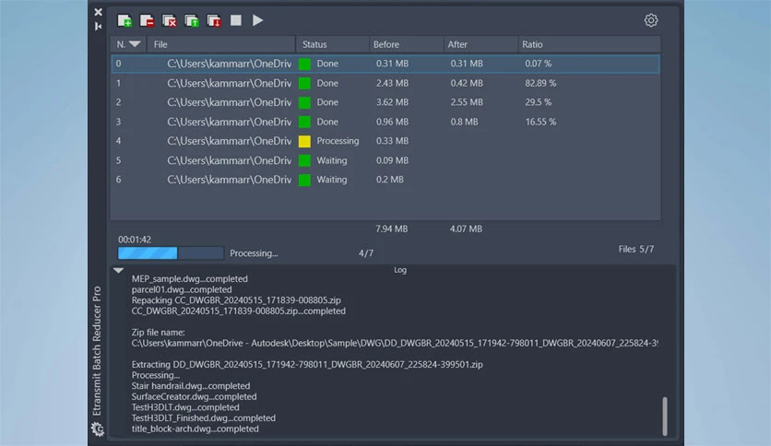Toggle auto-hide on the palette bar
The width and height of the screenshot is (771, 446).
click(x=99, y=26)
